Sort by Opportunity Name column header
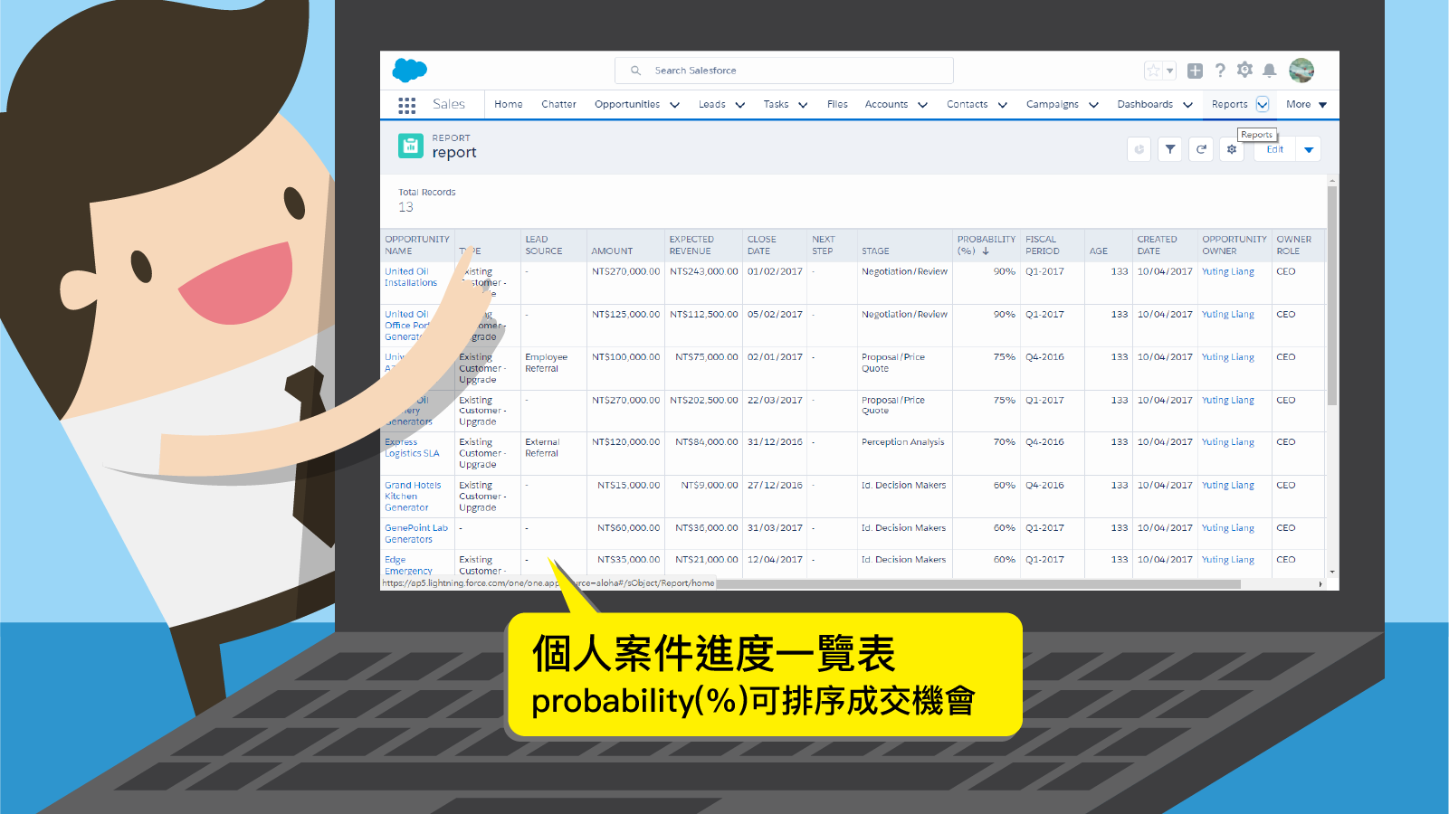Screen dimensions: 1449x814 (416, 245)
